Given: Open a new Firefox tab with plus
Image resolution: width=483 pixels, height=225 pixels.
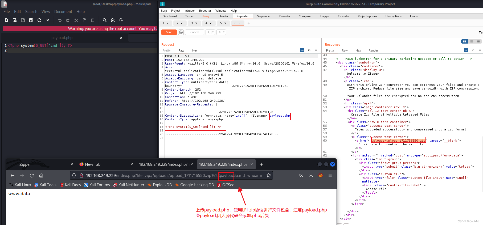Looking at the screenshot, I should [x=261, y=164].
